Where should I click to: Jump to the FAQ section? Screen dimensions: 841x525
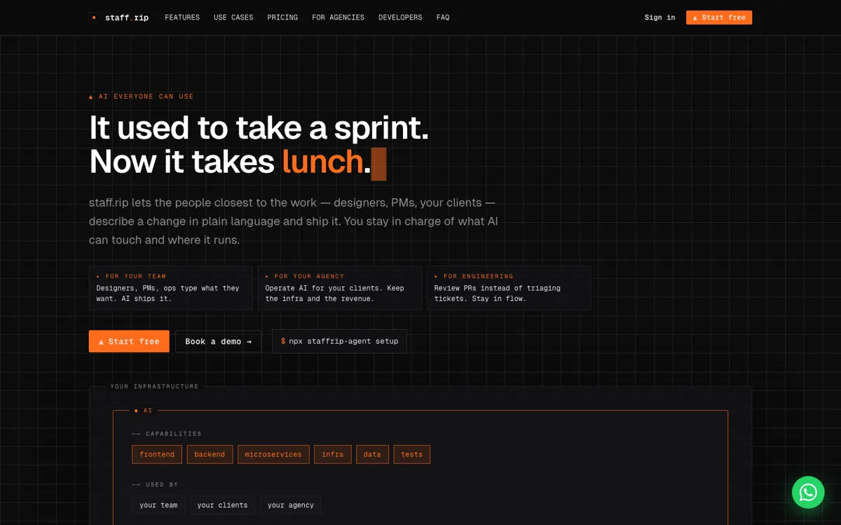(x=443, y=17)
